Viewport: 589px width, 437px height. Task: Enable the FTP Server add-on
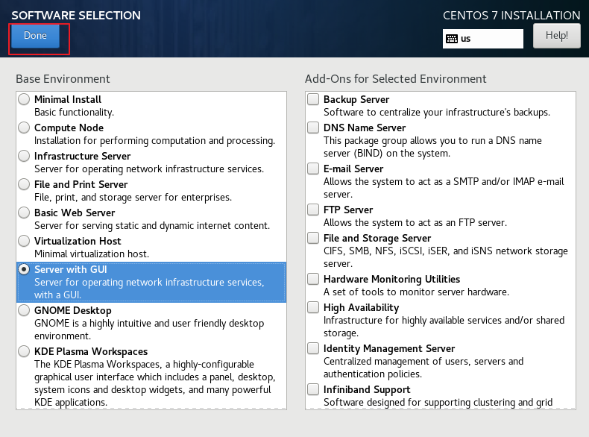coord(313,210)
